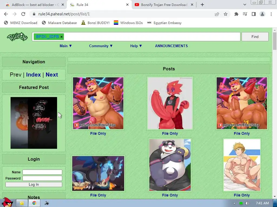
Task: Click the browser forward arrow
Action: 15,14
